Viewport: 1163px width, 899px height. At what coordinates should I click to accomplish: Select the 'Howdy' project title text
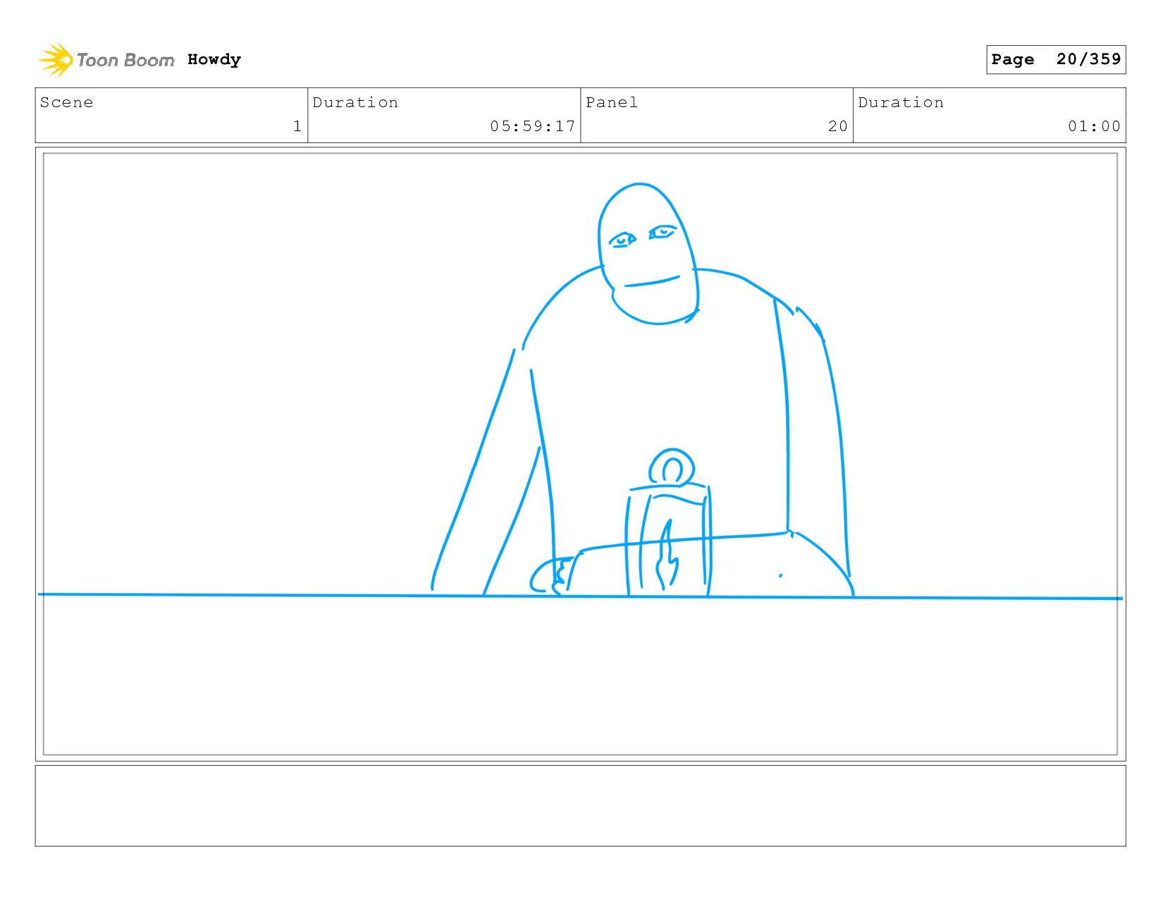pyautogui.click(x=214, y=60)
